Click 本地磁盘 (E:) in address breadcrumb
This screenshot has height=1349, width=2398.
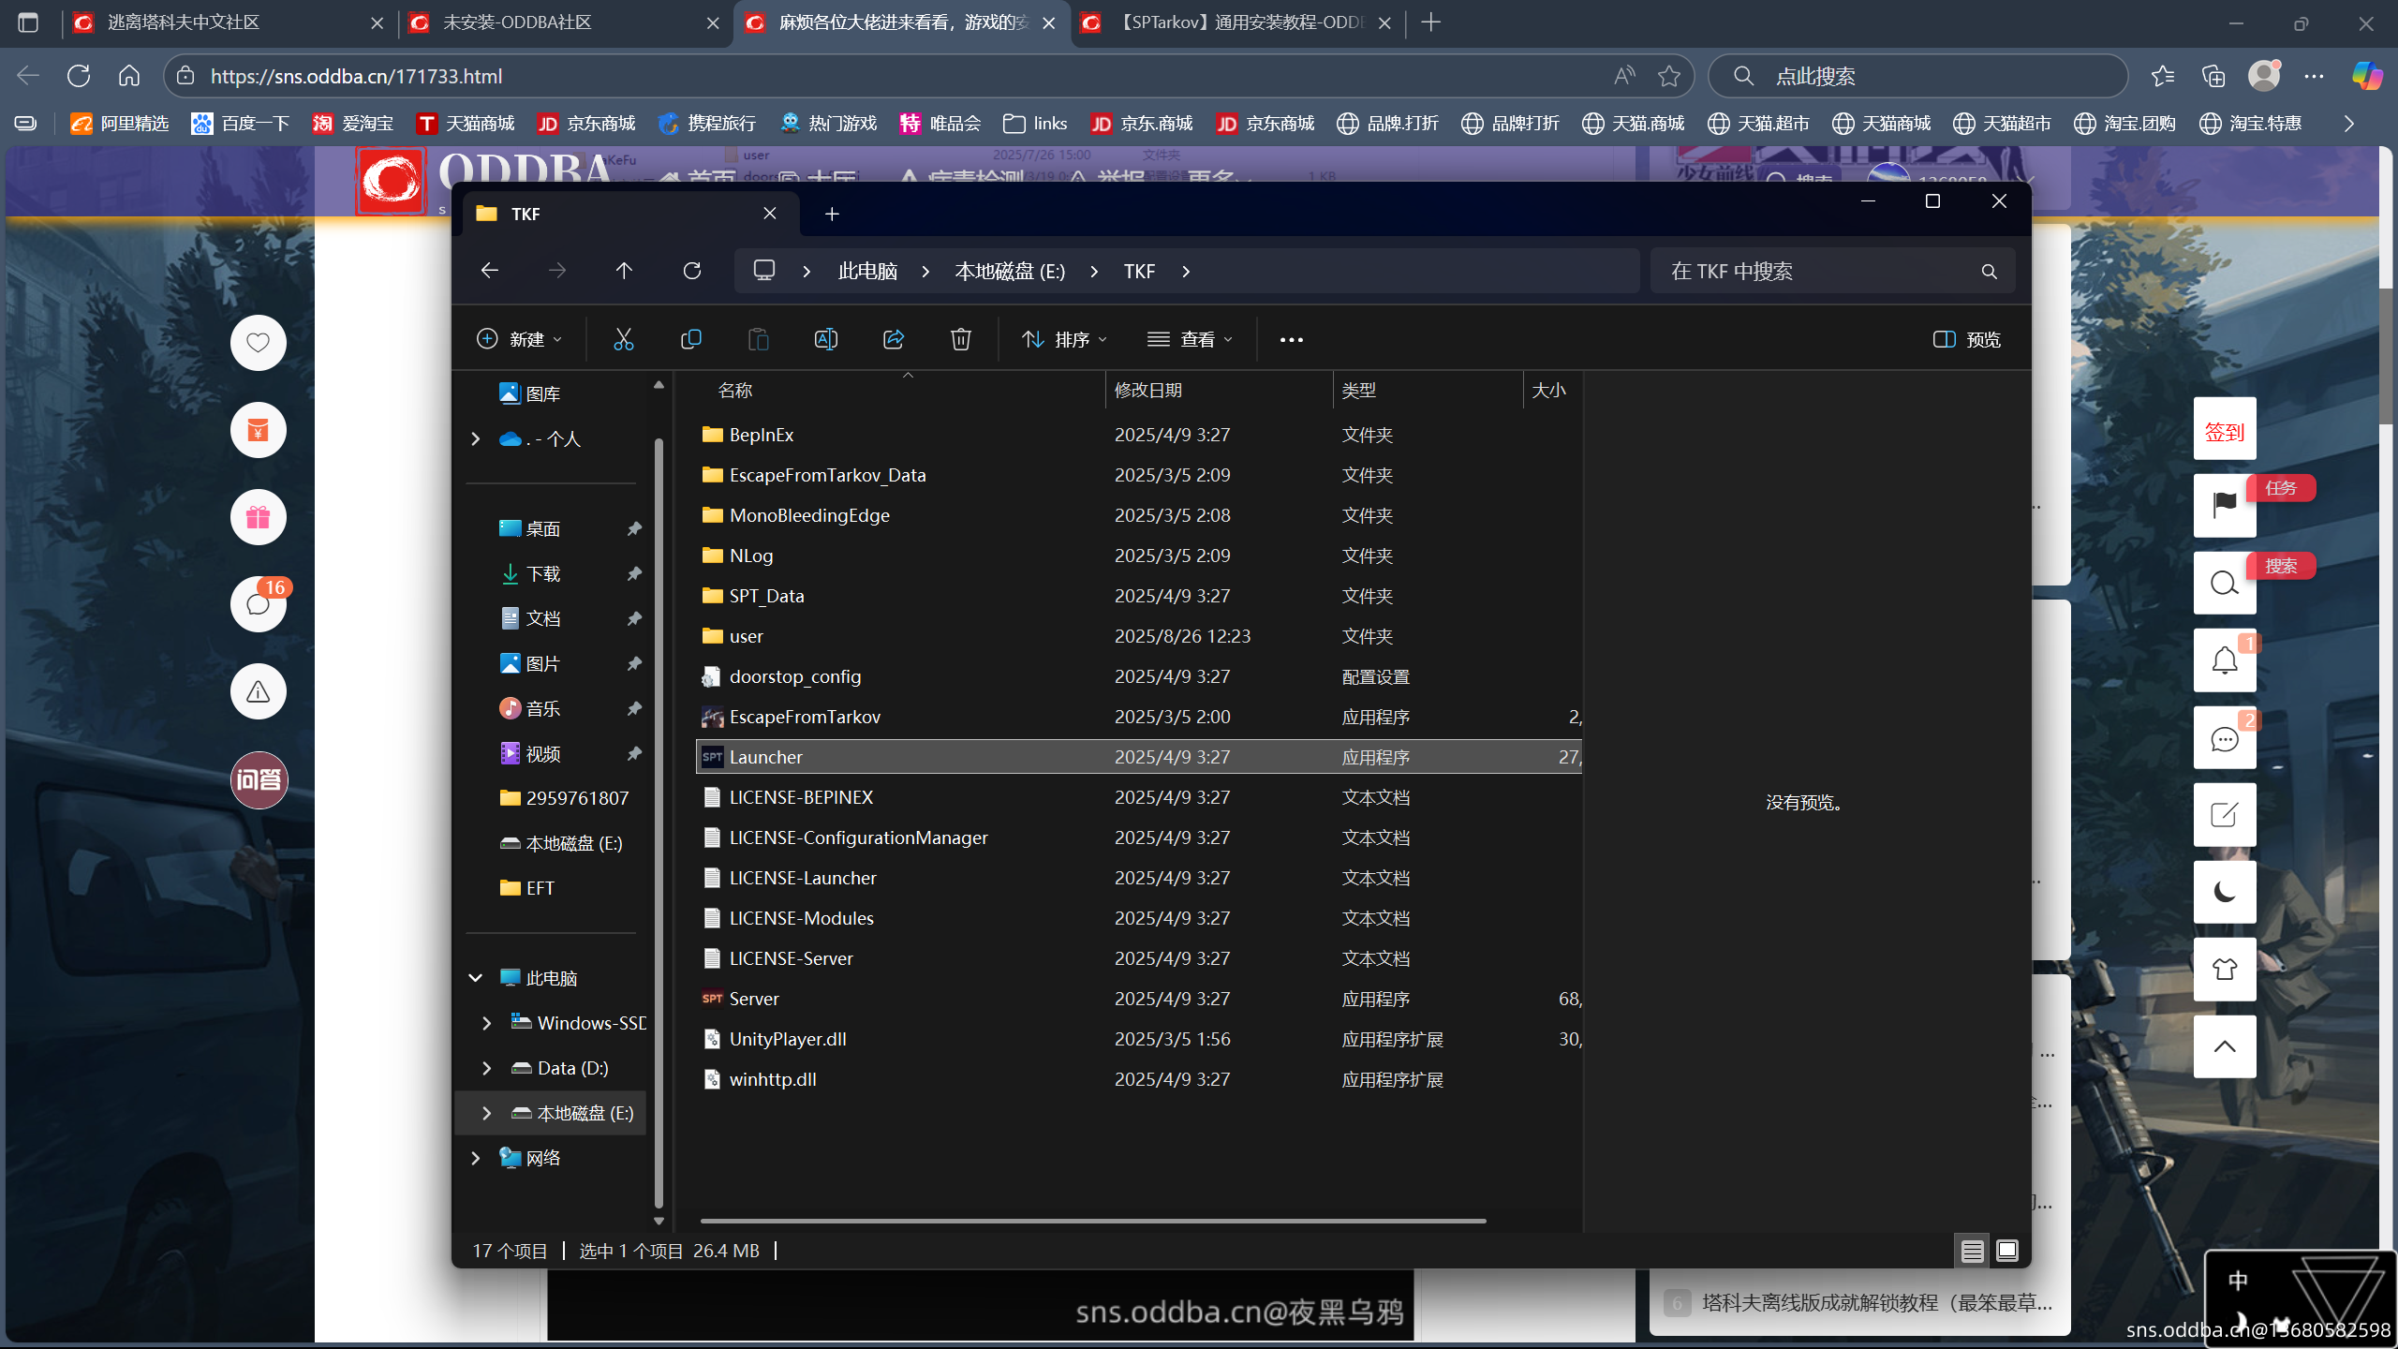pyautogui.click(x=1010, y=271)
